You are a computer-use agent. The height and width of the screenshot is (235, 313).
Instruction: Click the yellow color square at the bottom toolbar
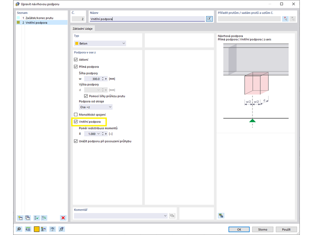coord(37,229)
